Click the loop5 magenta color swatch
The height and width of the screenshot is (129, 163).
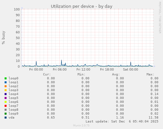(6, 98)
